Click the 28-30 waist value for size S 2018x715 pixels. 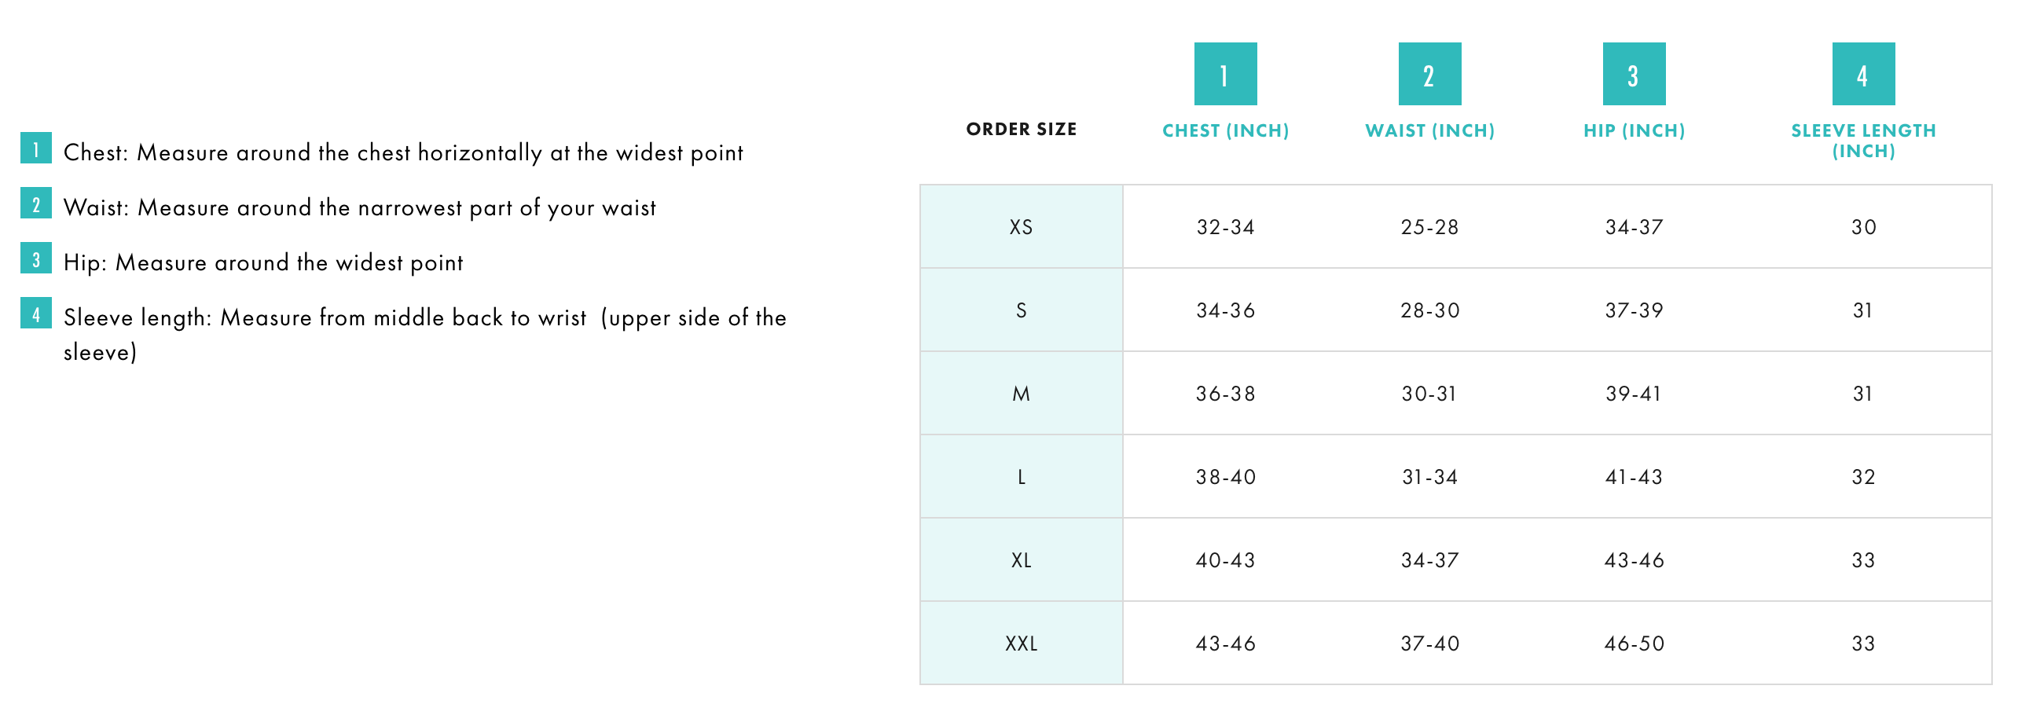(x=1429, y=310)
